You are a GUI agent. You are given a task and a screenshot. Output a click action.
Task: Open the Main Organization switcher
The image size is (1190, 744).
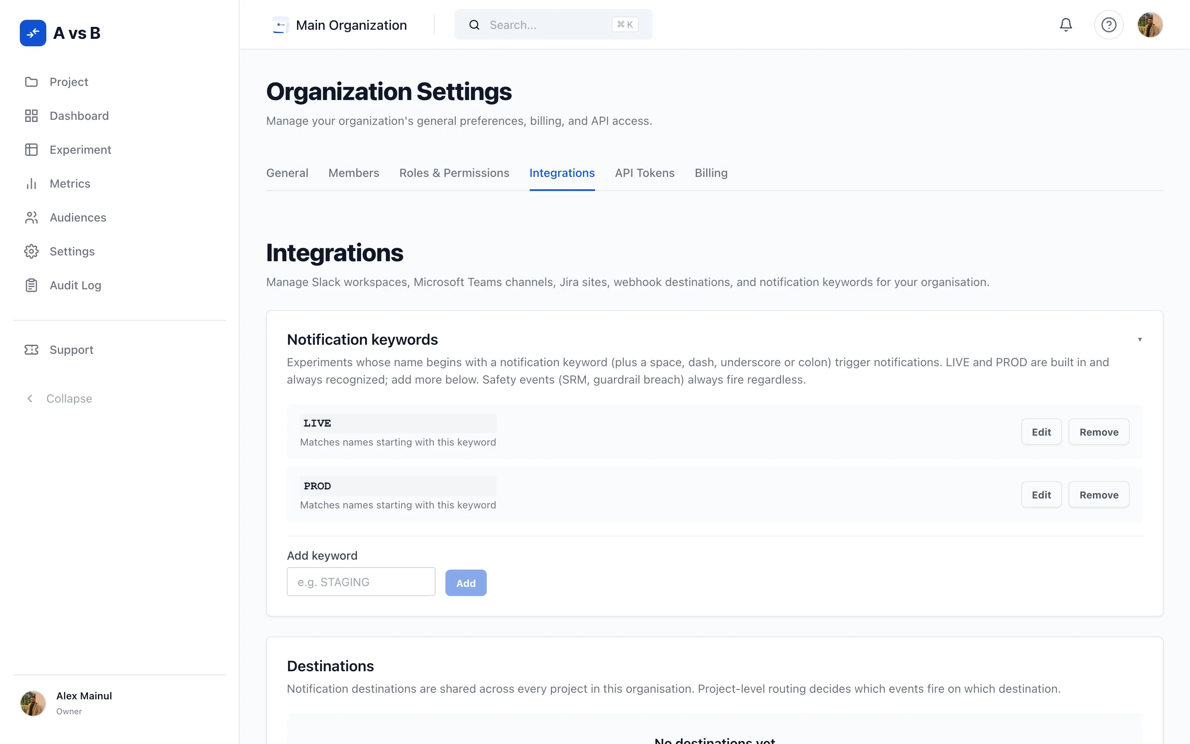tap(340, 25)
